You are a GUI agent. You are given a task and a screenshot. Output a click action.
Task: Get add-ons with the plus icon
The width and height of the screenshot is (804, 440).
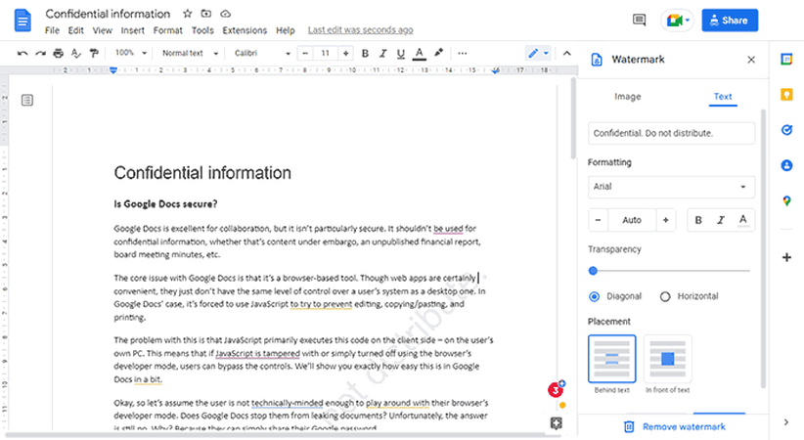[786, 257]
